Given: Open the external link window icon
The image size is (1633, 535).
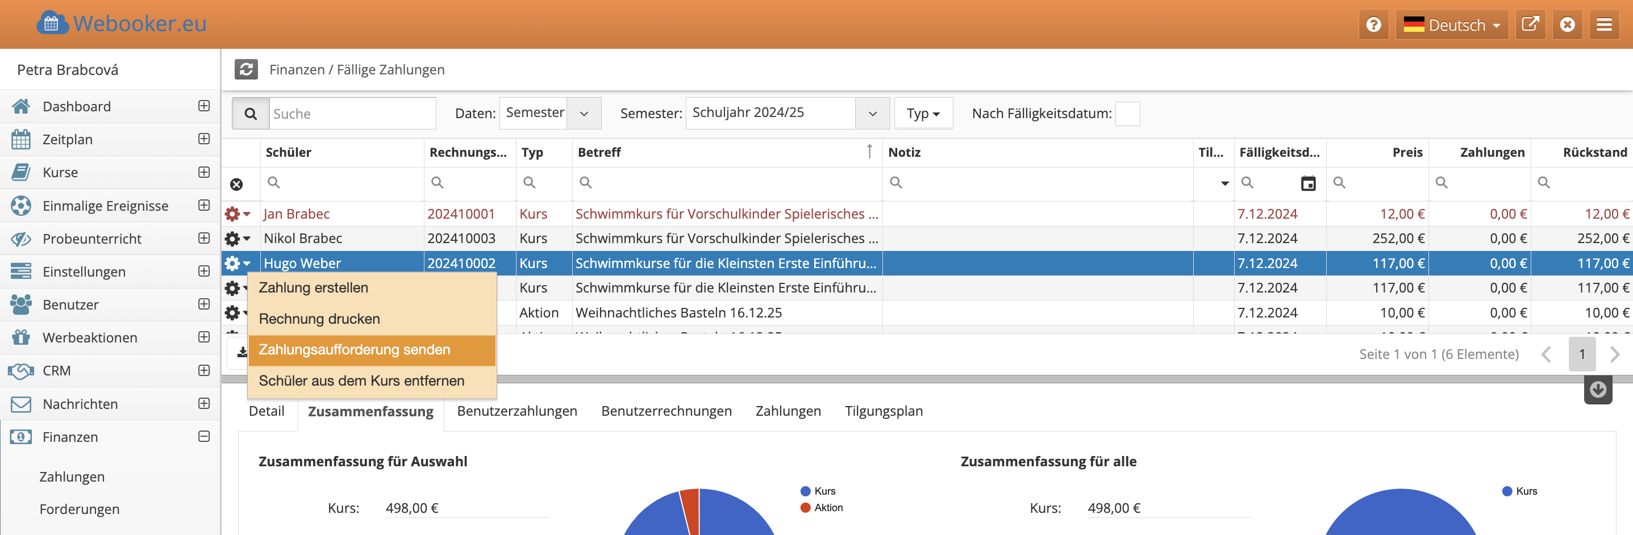Looking at the screenshot, I should click(1530, 25).
